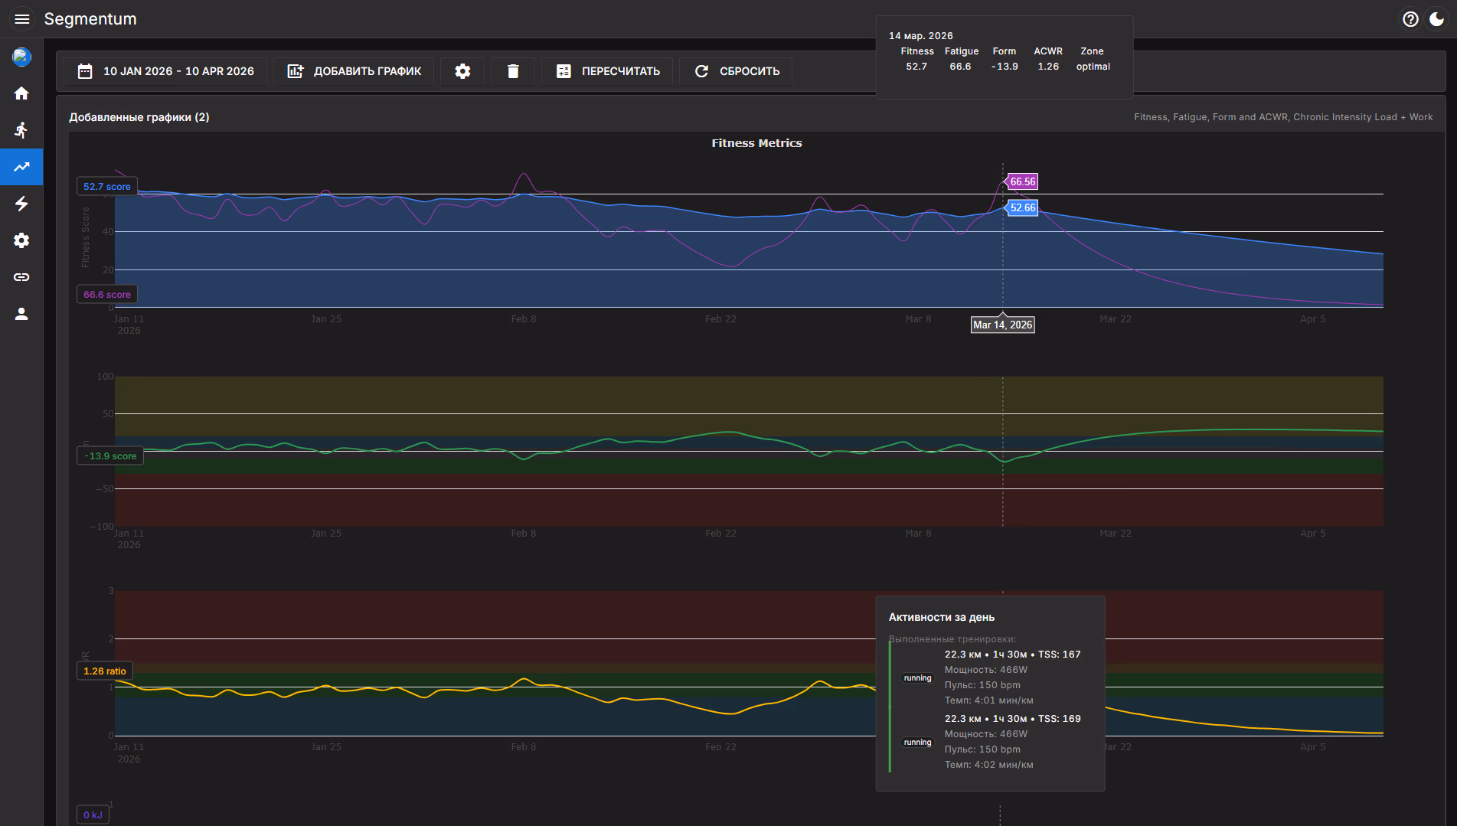Open the user profile icon

(21, 314)
